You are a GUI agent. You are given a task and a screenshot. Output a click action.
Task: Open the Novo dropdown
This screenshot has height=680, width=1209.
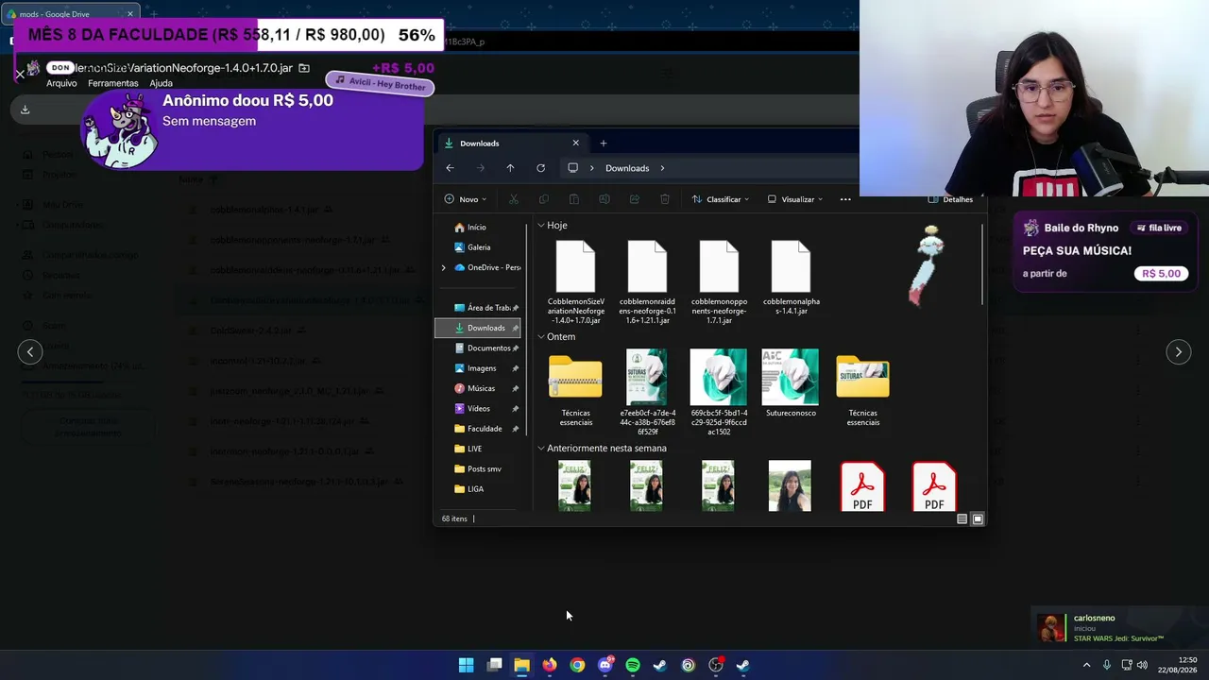[x=466, y=199]
